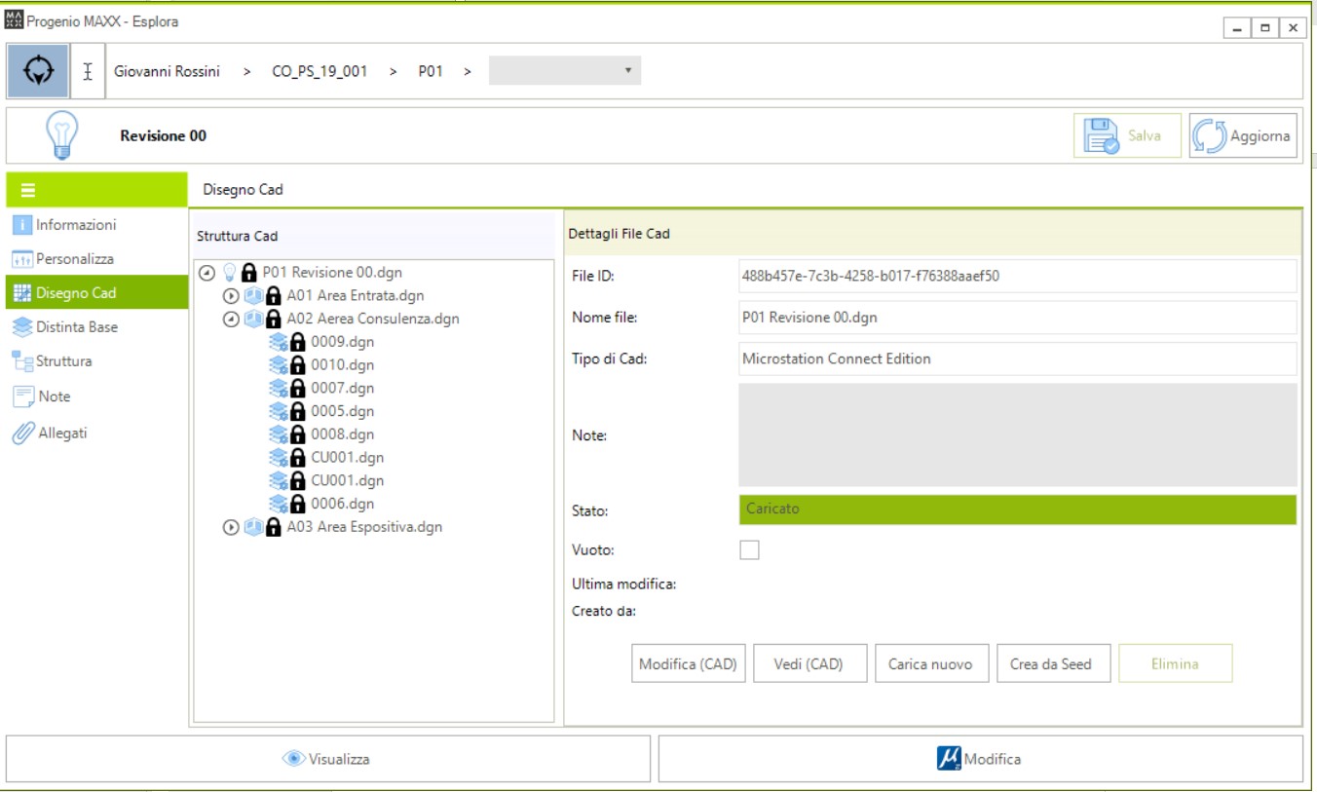
Task: Click the text cursor icon beside Giovanni Rossini
Action: coord(88,71)
